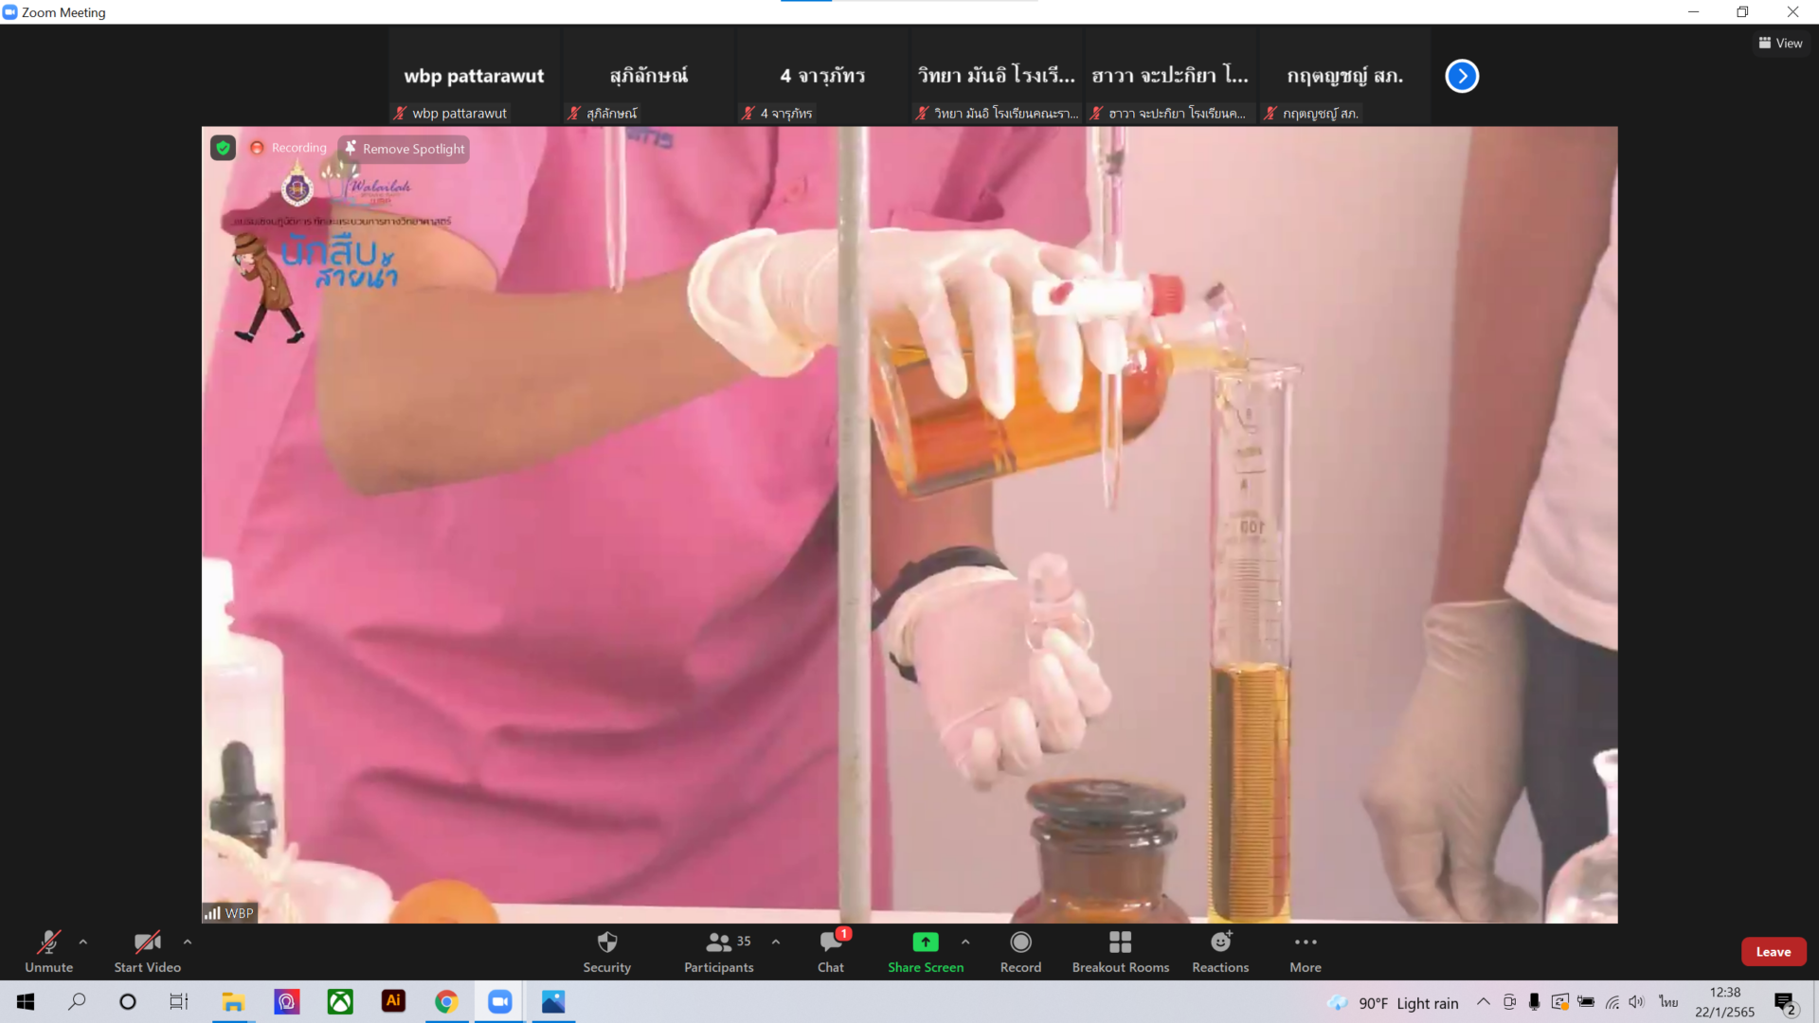Open Breakout Rooms
The height and width of the screenshot is (1023, 1819).
pos(1120,950)
